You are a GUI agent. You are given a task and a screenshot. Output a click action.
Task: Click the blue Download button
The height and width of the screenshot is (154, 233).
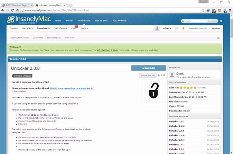(x=148, y=68)
